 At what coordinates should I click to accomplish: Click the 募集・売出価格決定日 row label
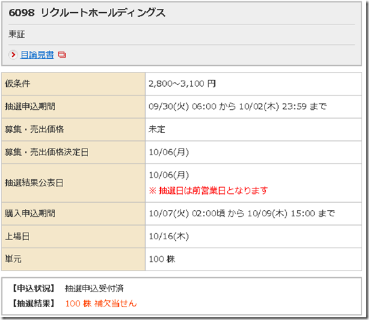pos(47,153)
